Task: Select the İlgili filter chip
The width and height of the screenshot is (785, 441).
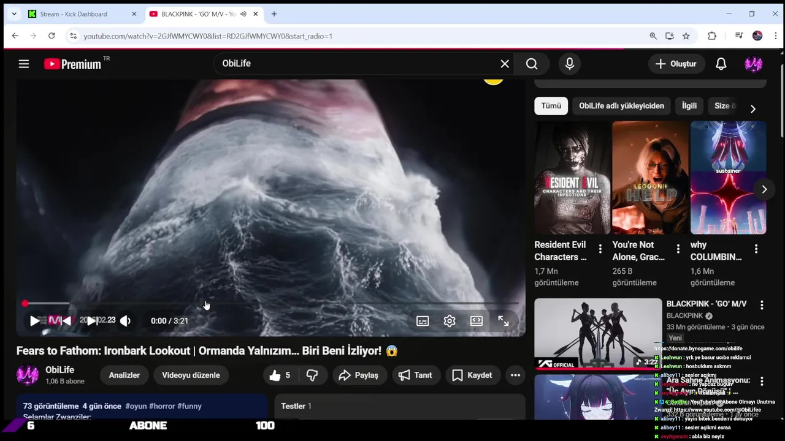Action: pos(689,106)
